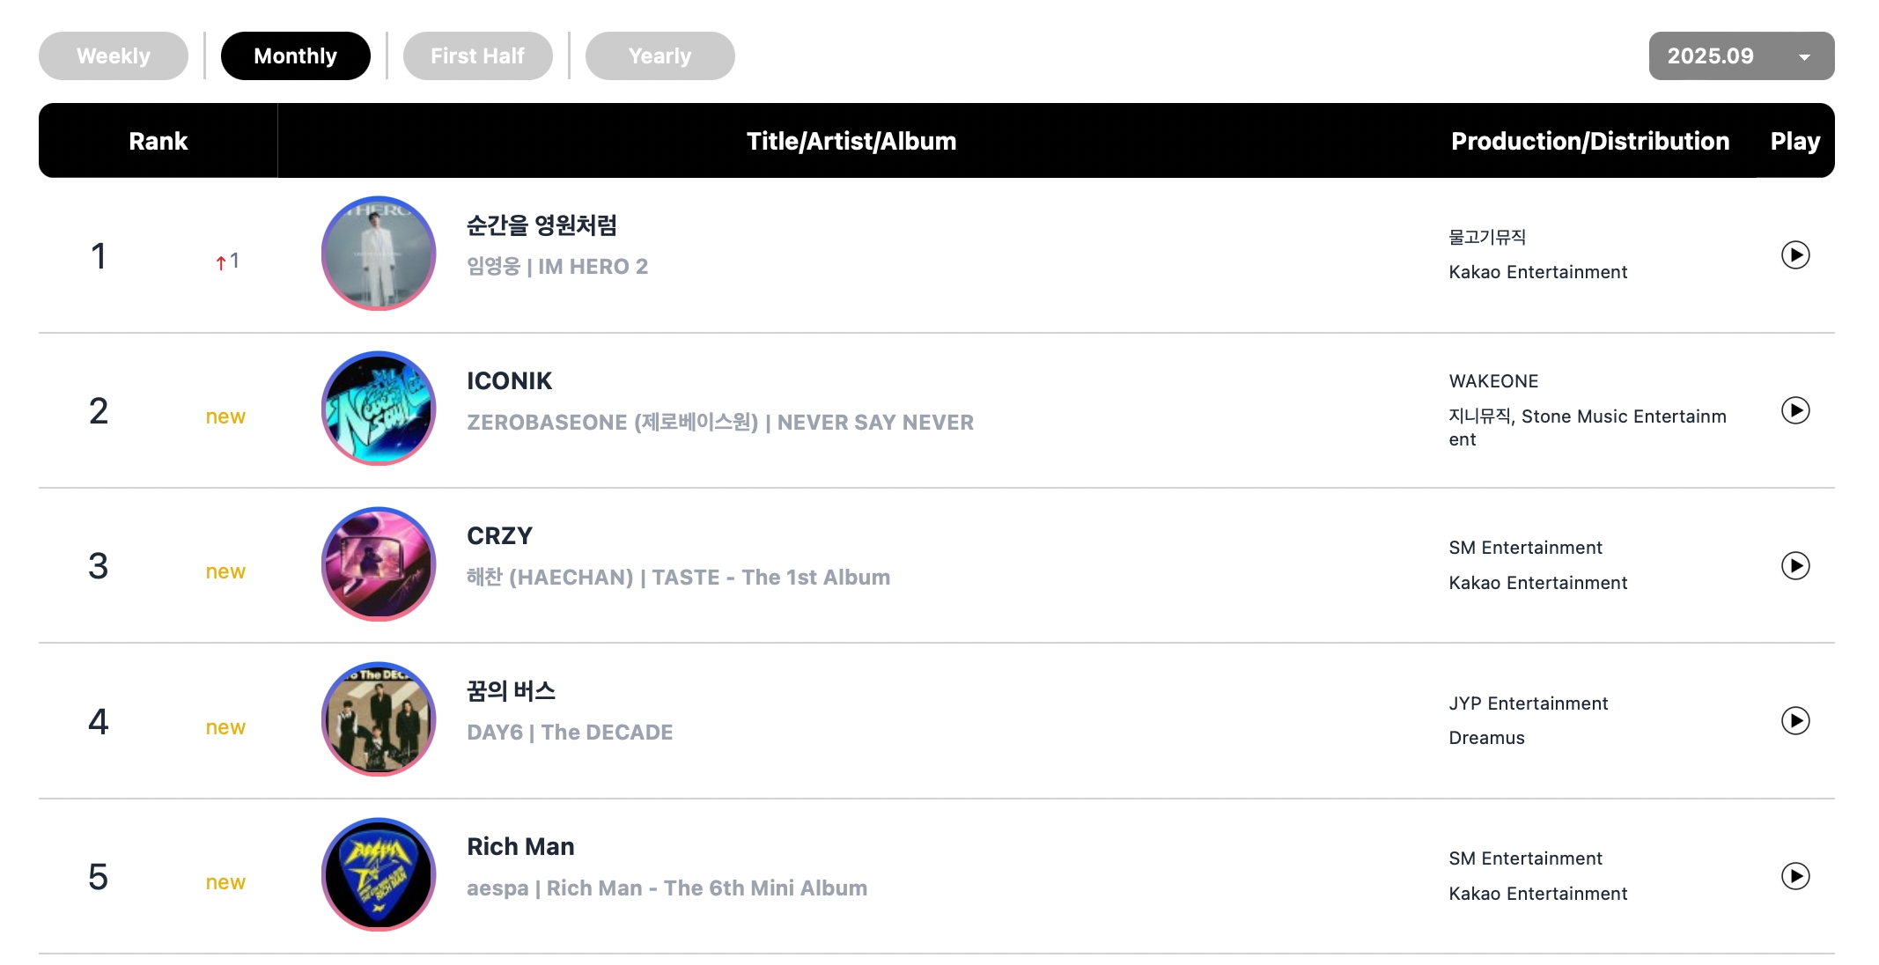Play the DAY6 song 꿈의 버스
This screenshot has width=1879, height=965.
(x=1794, y=721)
